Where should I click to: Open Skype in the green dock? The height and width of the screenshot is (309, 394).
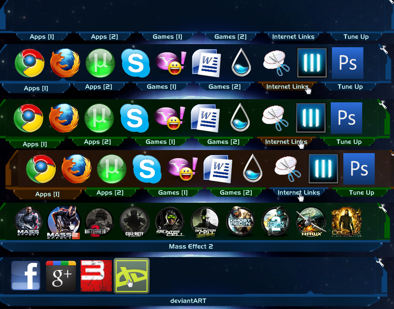[x=134, y=118]
